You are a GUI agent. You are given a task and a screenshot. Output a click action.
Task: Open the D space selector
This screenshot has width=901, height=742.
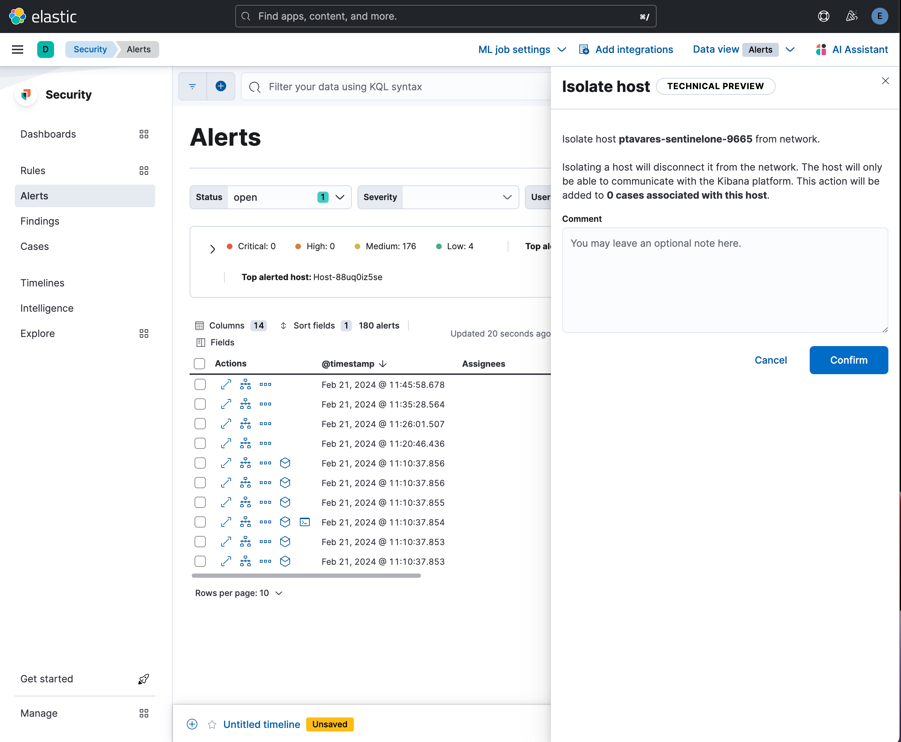coord(45,49)
